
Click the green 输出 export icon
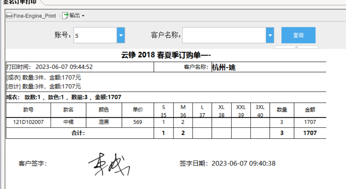point(65,16)
